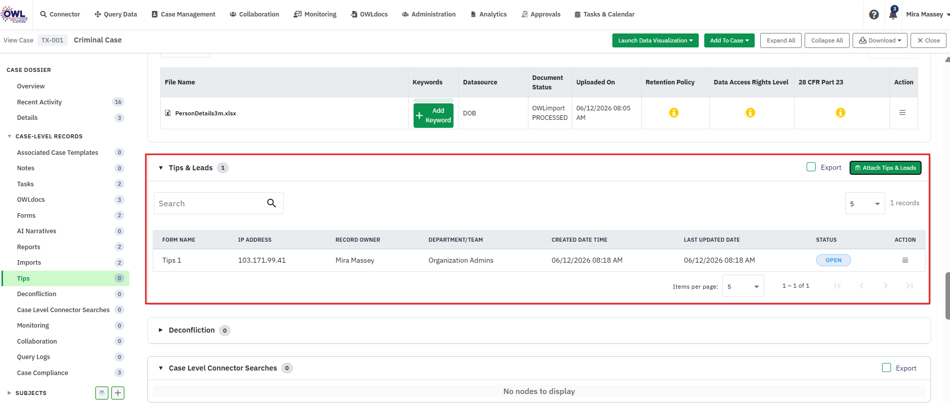950x404 pixels.
Task: Select Case Compliance in the sidebar
Action: pyautogui.click(x=42, y=373)
